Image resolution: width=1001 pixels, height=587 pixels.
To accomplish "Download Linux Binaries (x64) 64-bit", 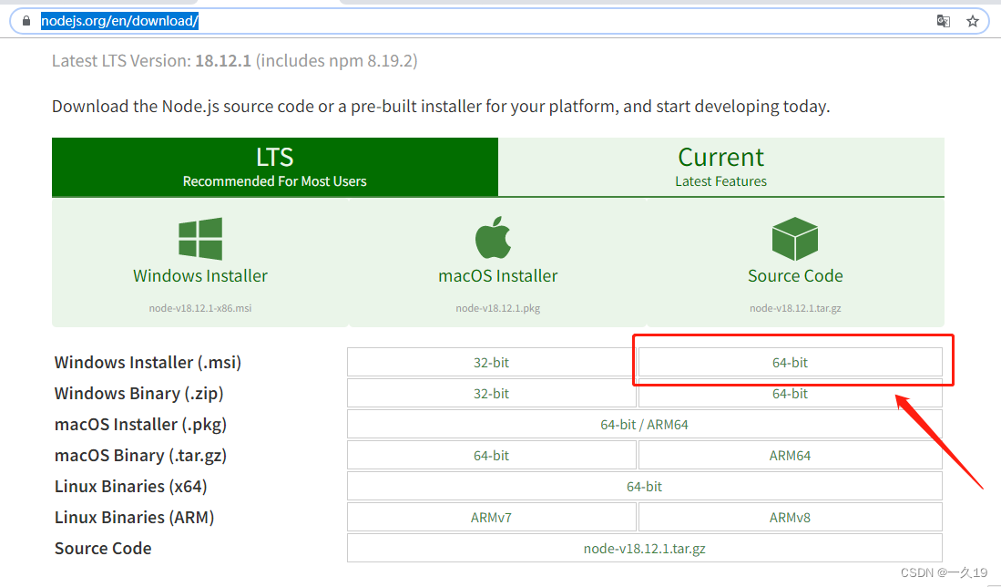I will coord(644,486).
